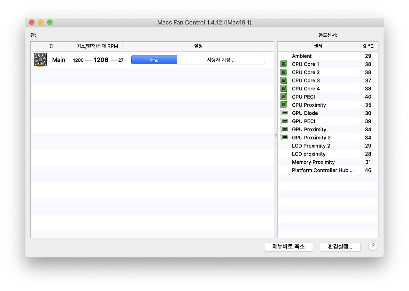
Task: Click the 메뉴바로 축소 button
Action: (x=289, y=247)
